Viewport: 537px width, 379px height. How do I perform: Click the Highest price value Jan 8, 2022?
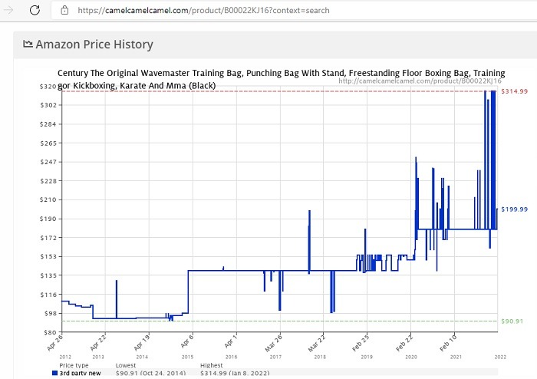coord(235,373)
